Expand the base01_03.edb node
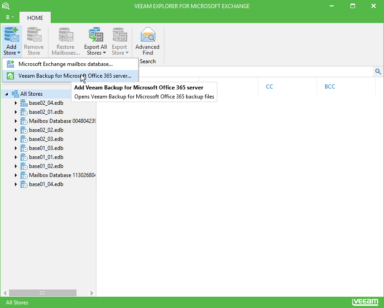Image resolution: width=384 pixels, height=308 pixels. [x=16, y=148]
